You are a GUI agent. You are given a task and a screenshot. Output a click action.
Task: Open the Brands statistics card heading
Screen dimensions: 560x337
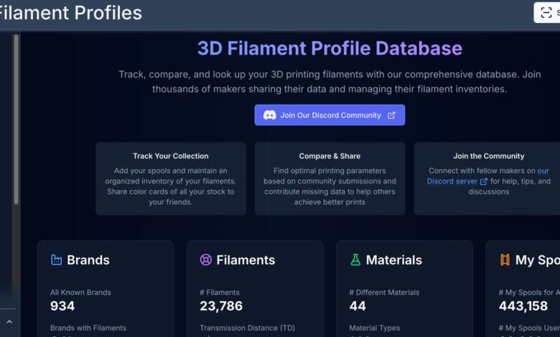click(x=88, y=260)
